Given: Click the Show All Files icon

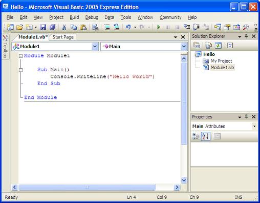Looking at the screenshot, I should (x=209, y=46).
